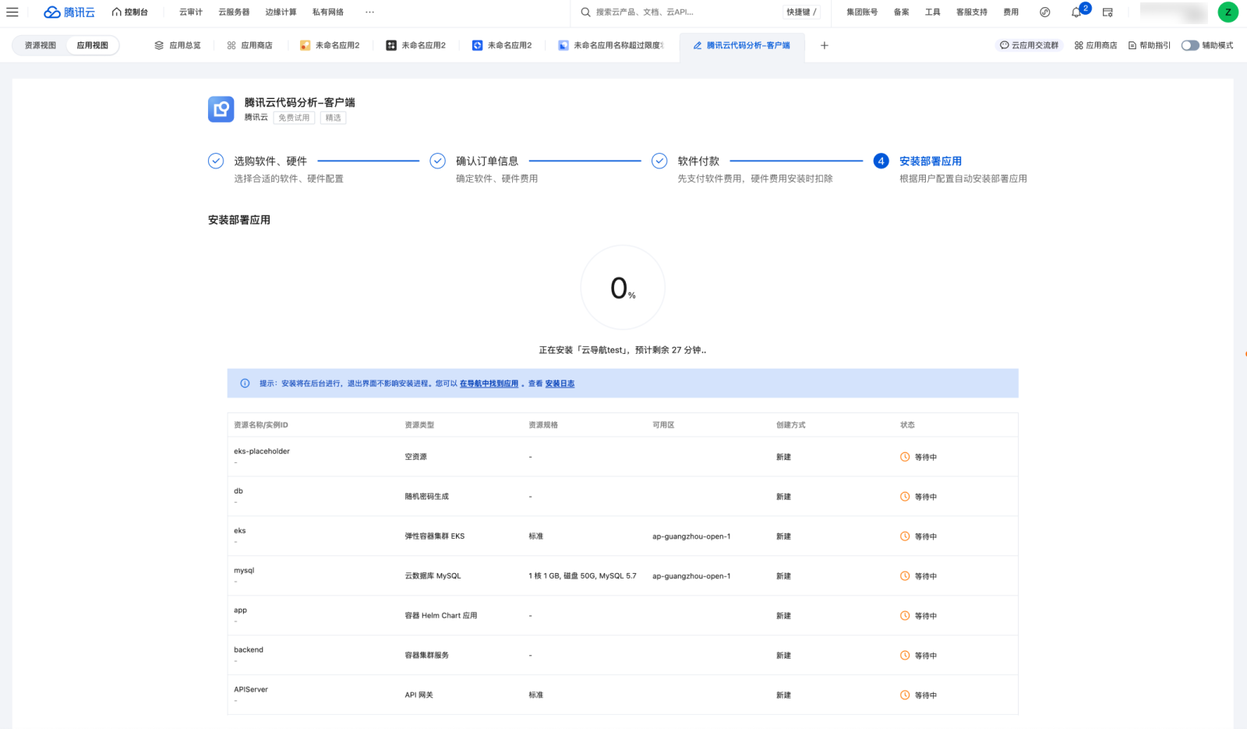Open 云审计 shortcut in top bar
The width and height of the screenshot is (1247, 729).
(191, 12)
